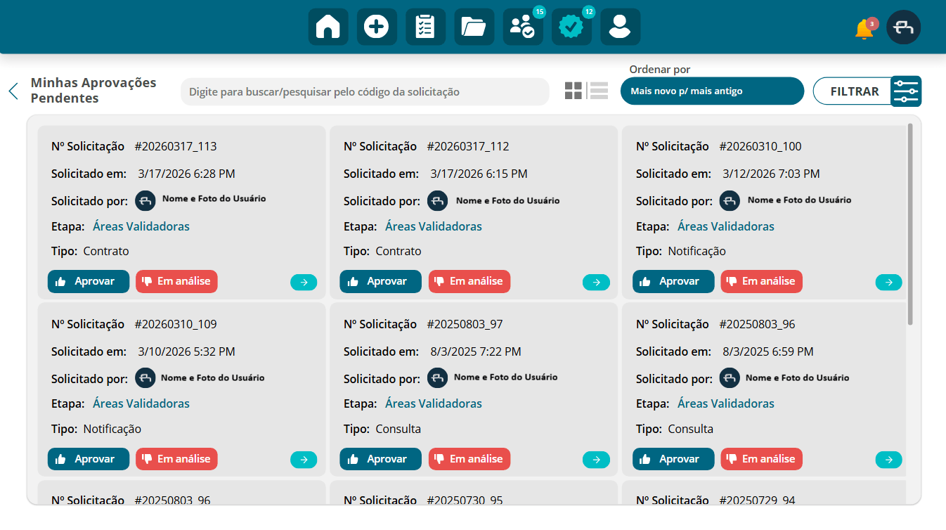Click Áreas Validadoras link on #20250803_97

(x=434, y=403)
